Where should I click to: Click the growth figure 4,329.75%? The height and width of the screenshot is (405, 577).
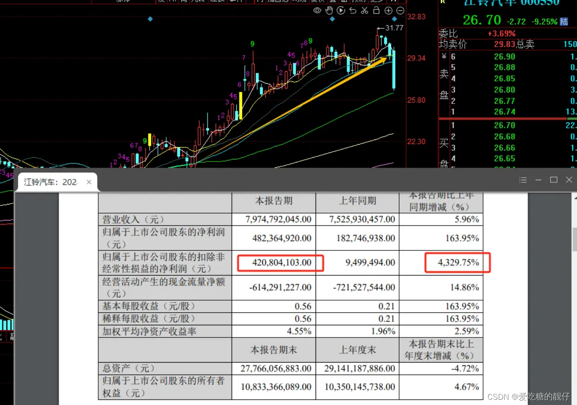coord(458,262)
